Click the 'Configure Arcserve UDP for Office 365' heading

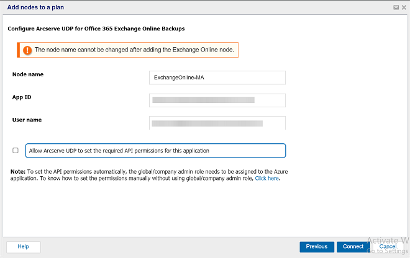(96, 29)
